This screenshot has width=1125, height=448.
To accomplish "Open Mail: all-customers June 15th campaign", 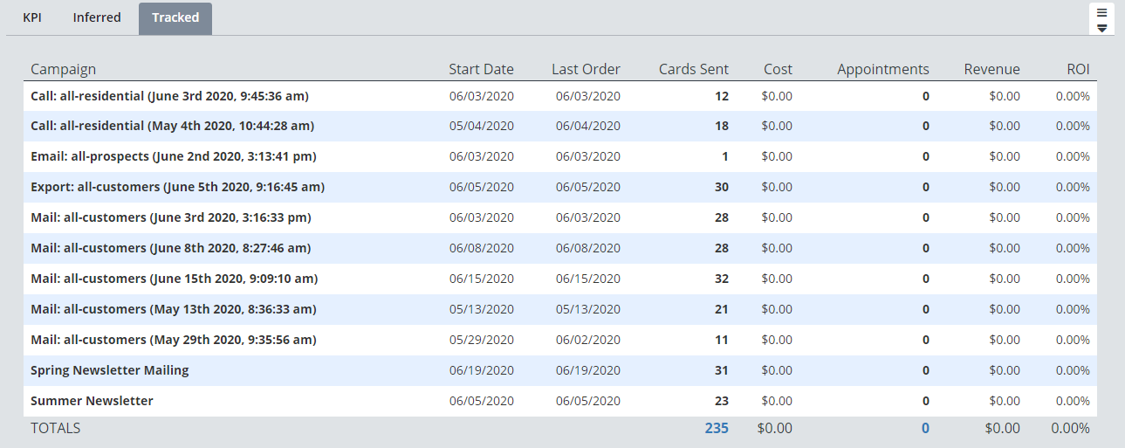I will tap(174, 279).
